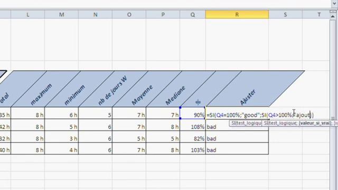Select the "3 h" minimum cell in the 82% row

62,137
